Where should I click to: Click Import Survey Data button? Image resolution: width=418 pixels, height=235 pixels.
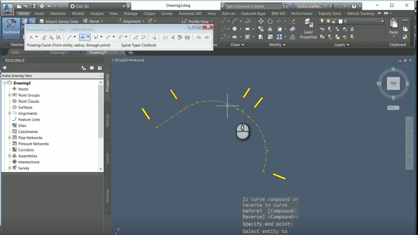[59, 21]
